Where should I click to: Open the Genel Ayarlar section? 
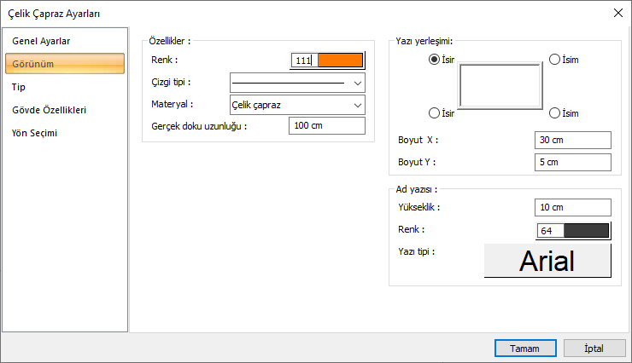(x=41, y=41)
